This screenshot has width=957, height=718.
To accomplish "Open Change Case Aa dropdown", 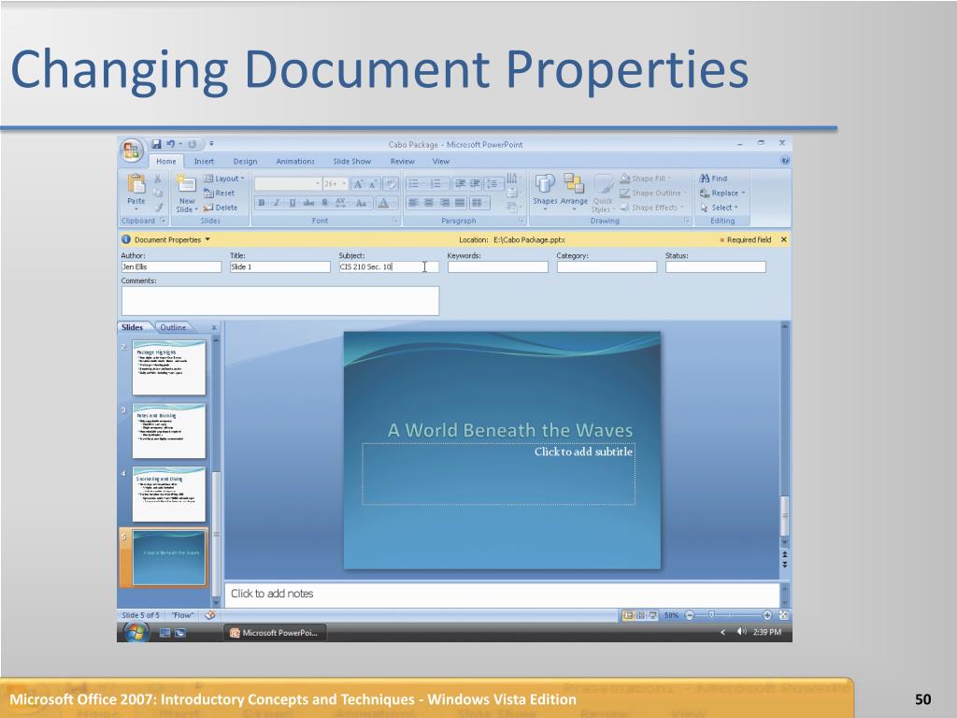I will point(362,203).
